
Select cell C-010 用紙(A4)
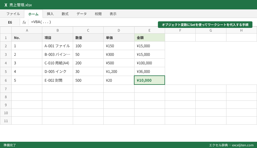[x=57, y=63]
